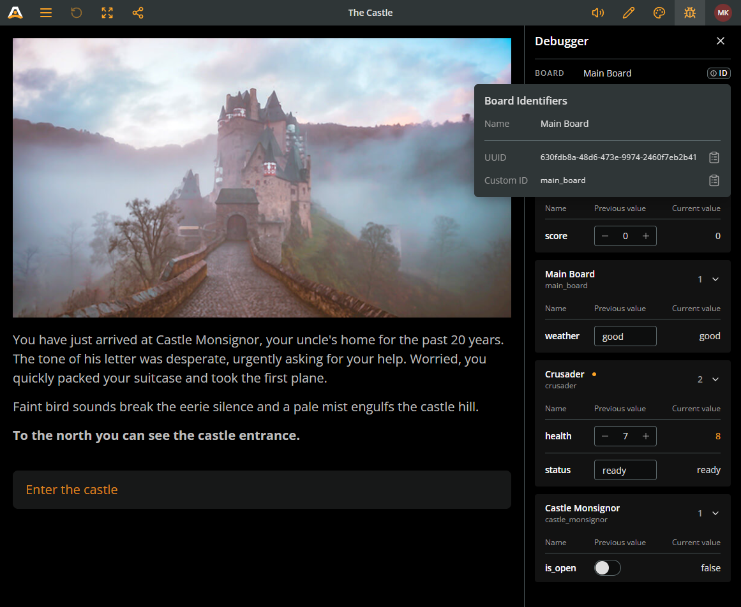Screen dimensions: 741x607
Task: Open the pencil edit icon
Action: pyautogui.click(x=629, y=13)
